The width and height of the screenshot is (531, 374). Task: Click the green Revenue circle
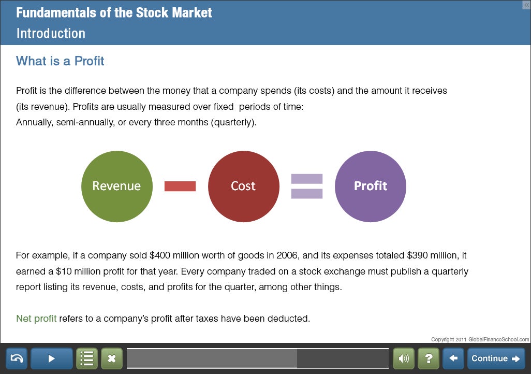point(117,186)
